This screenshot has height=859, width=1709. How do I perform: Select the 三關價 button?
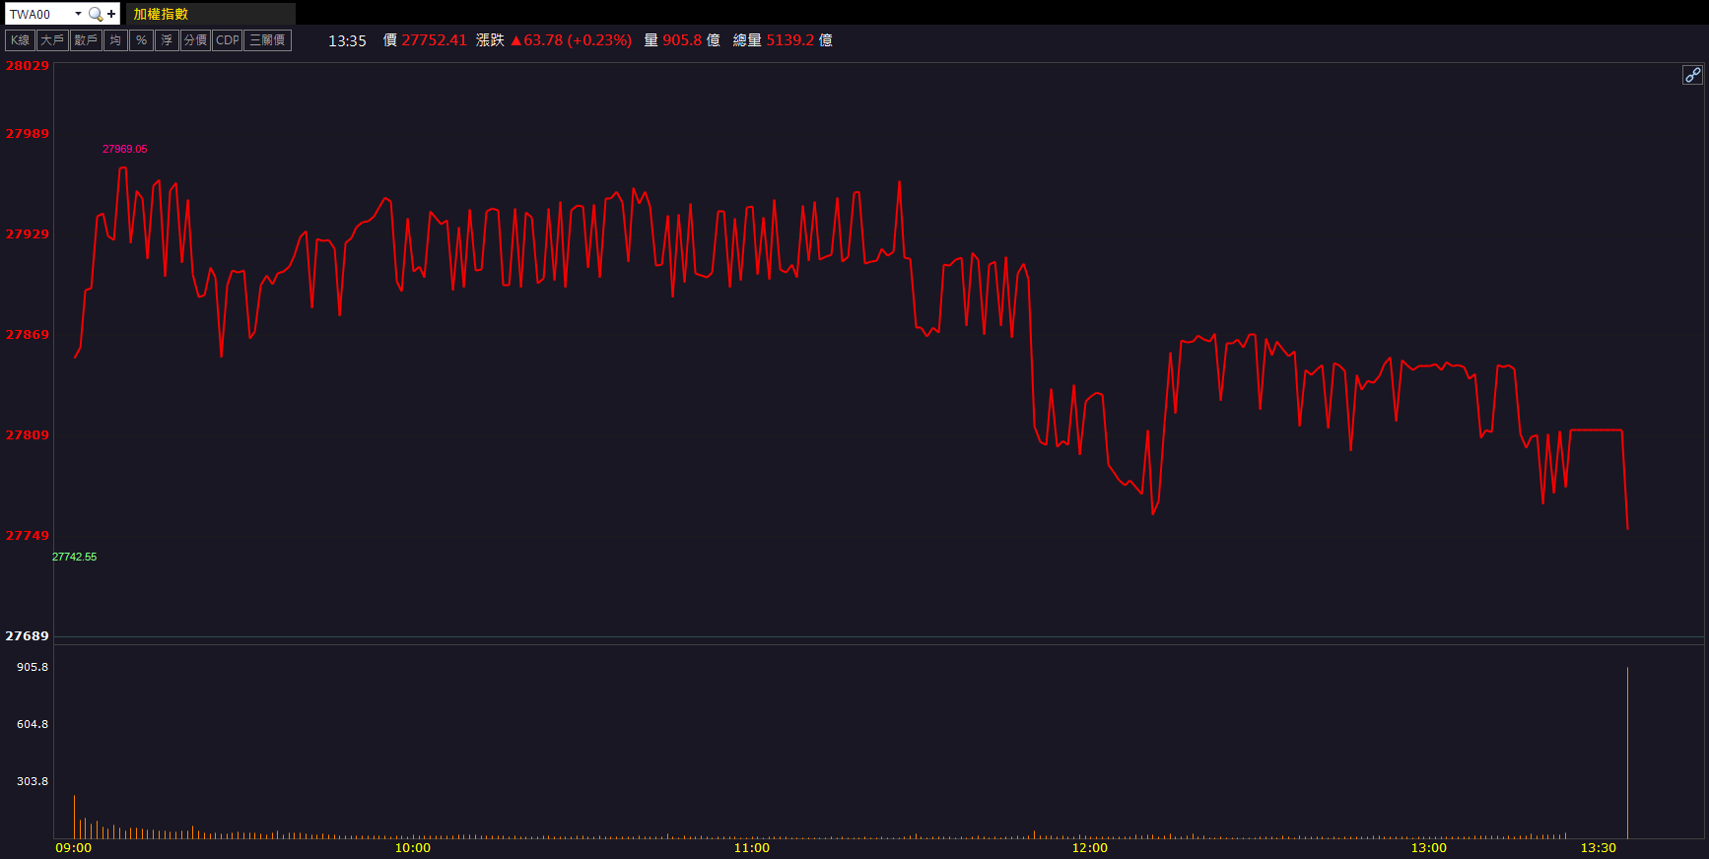tap(267, 40)
